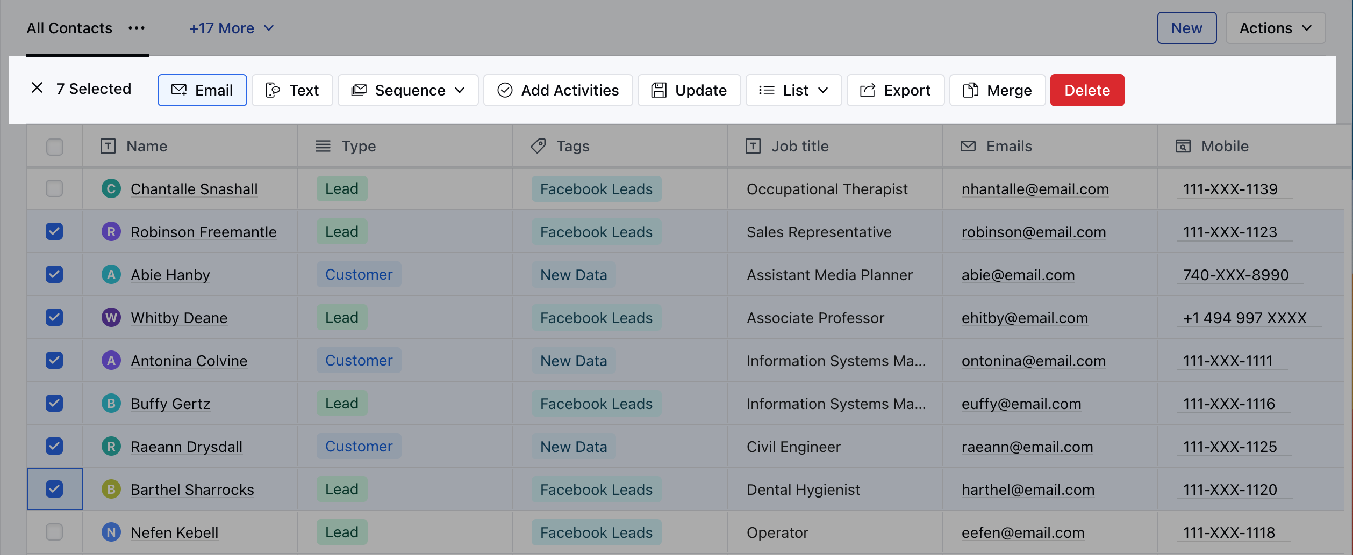Merge the selected contacts
This screenshot has height=555, width=1353.
pos(997,90)
